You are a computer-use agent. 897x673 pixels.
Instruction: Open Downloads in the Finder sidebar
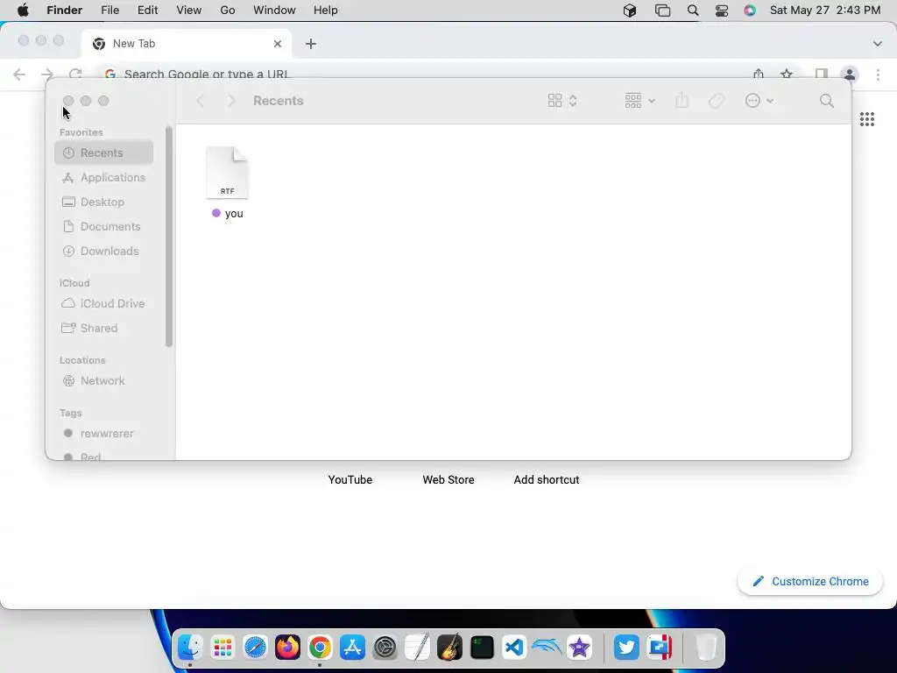[x=103, y=251]
